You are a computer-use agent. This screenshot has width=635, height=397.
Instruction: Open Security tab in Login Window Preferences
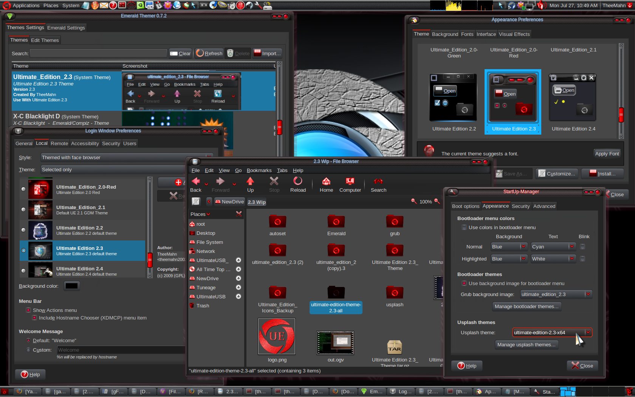coord(111,143)
